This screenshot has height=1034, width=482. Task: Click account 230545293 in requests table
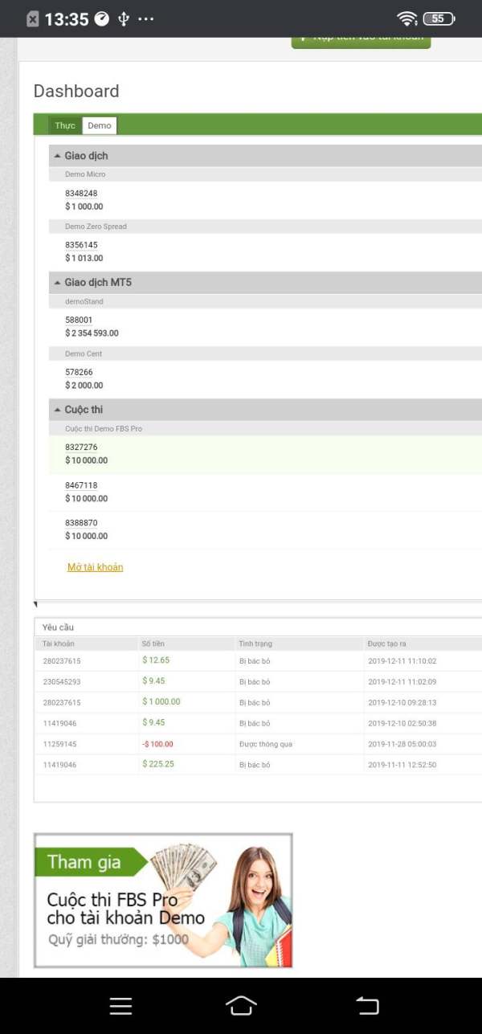(x=62, y=682)
